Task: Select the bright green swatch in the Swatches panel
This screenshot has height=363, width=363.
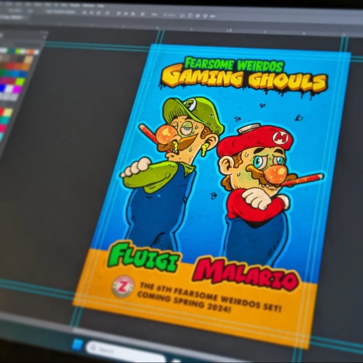Action: (18, 51)
